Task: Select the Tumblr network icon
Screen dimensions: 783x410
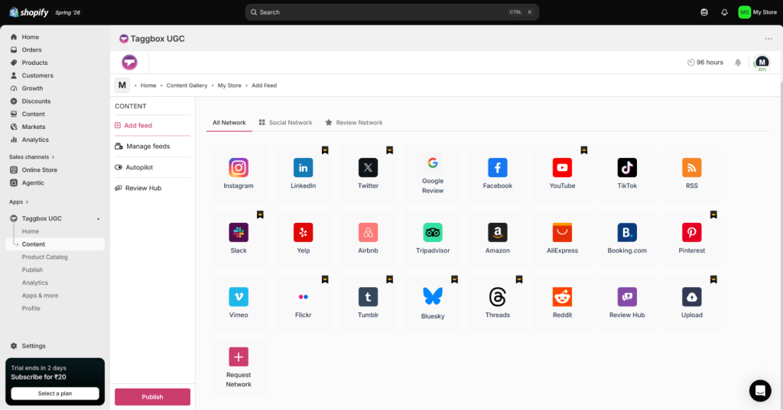Action: 368,297
